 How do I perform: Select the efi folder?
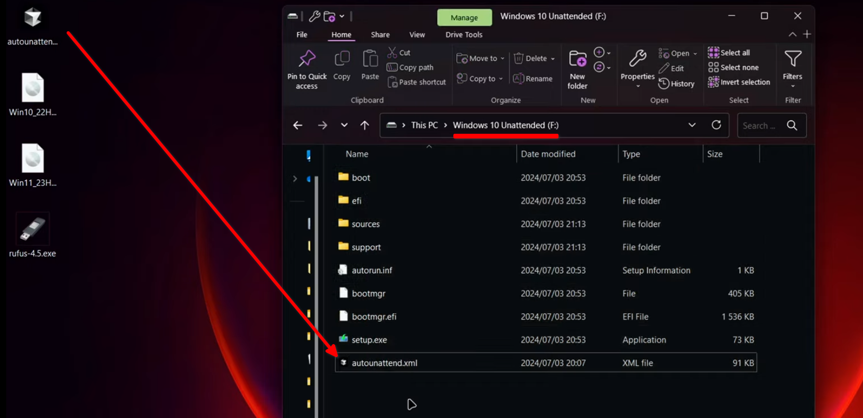tap(546, 200)
